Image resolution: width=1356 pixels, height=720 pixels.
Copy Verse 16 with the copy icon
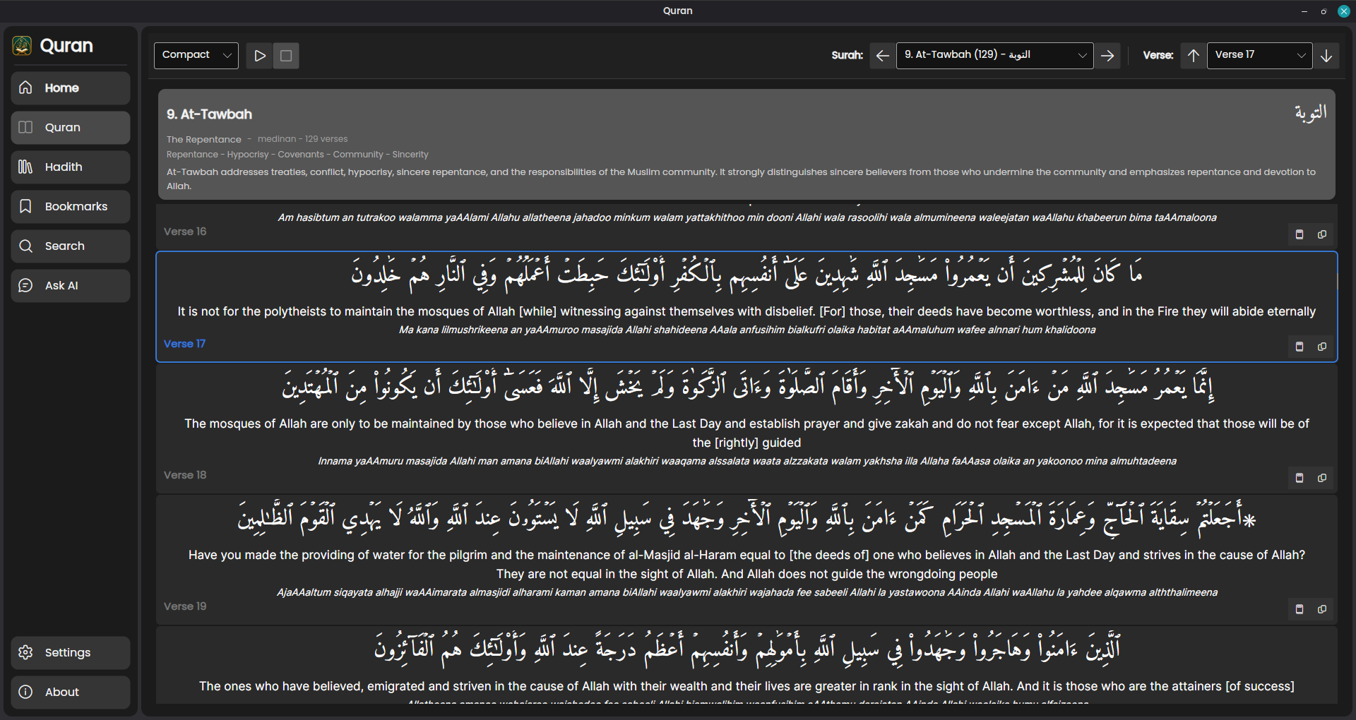point(1322,234)
